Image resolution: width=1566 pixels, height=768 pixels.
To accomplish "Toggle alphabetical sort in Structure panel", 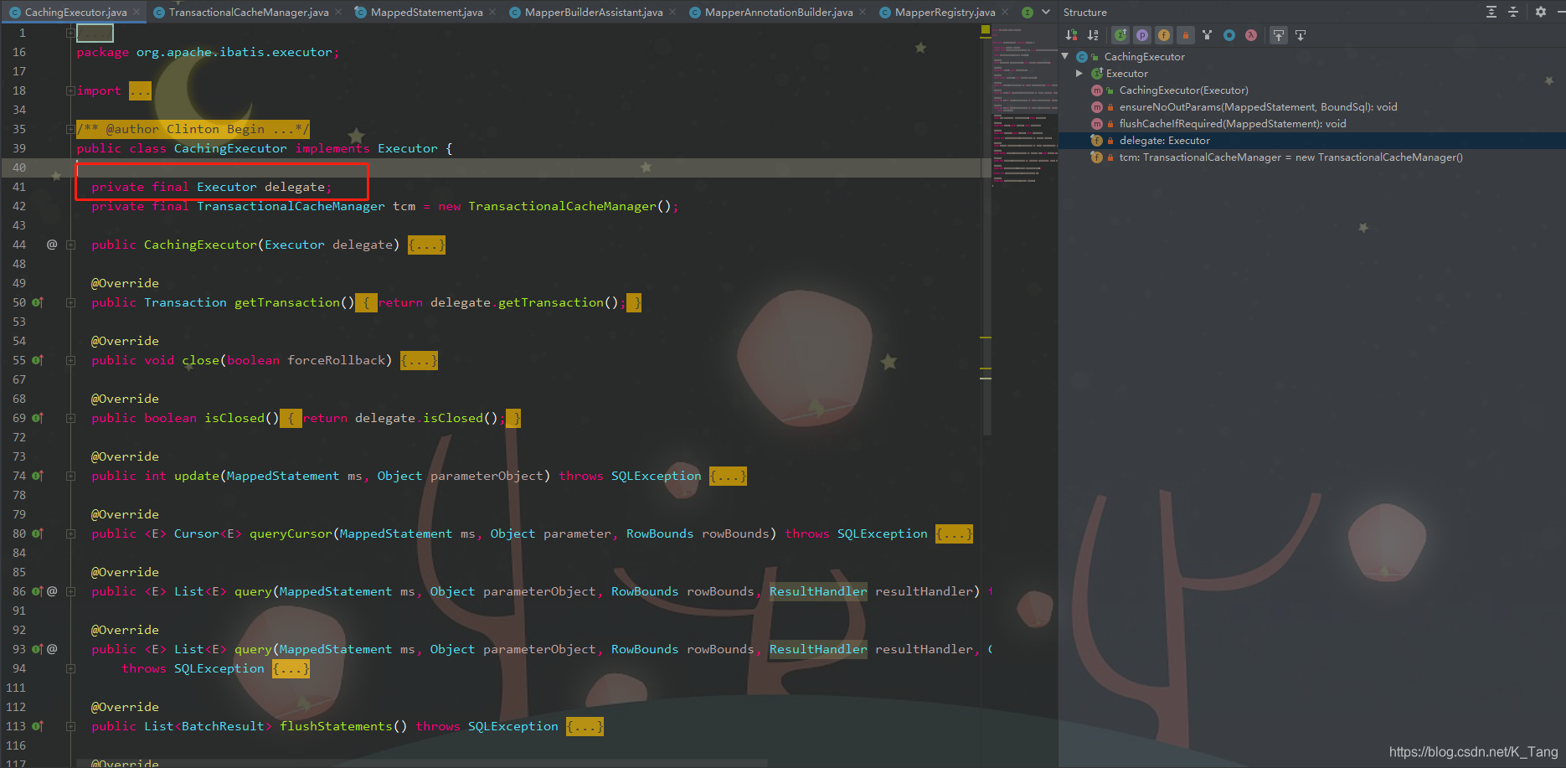I will (1093, 35).
